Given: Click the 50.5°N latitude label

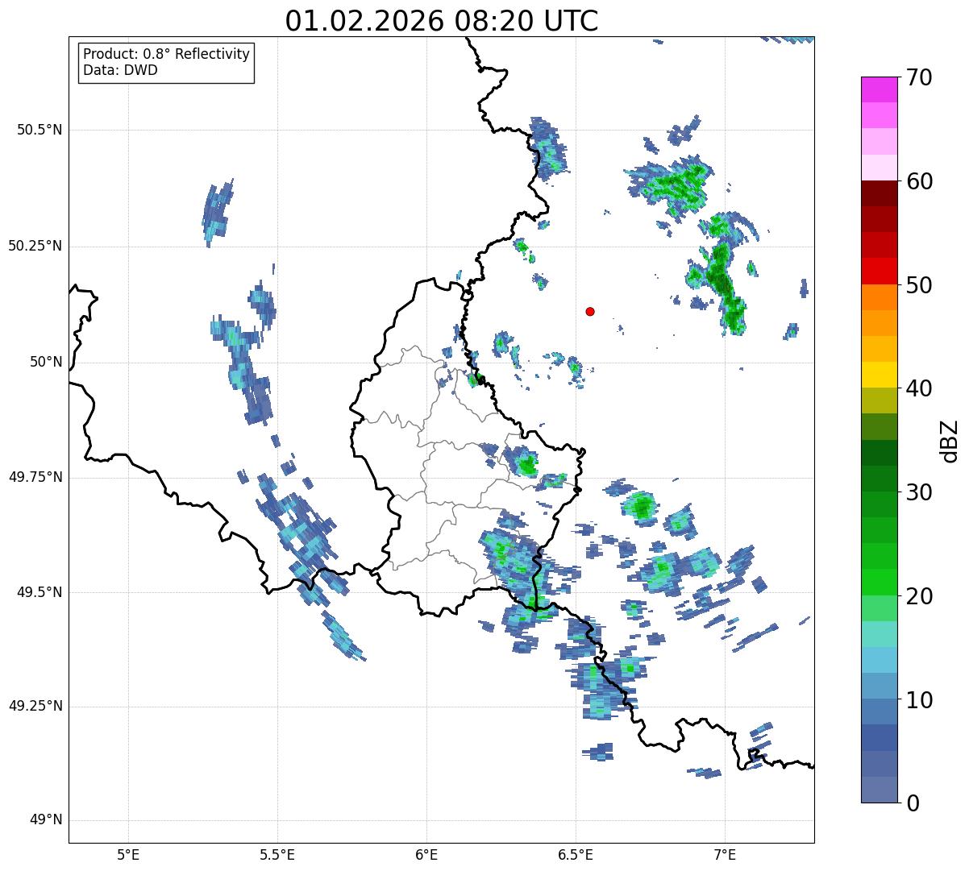Looking at the screenshot, I should click(x=40, y=130).
